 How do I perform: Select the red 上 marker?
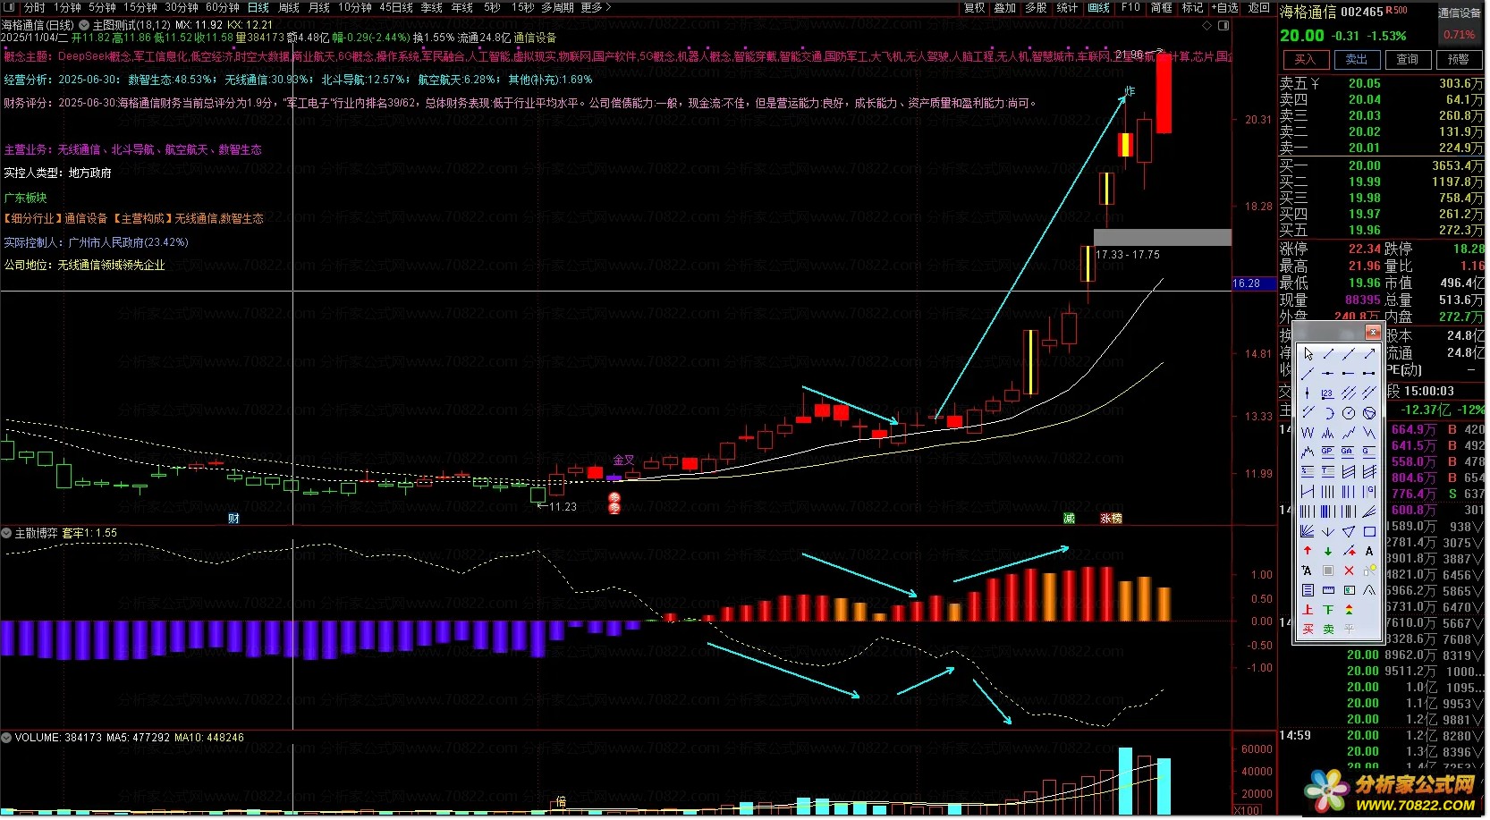tap(1308, 610)
